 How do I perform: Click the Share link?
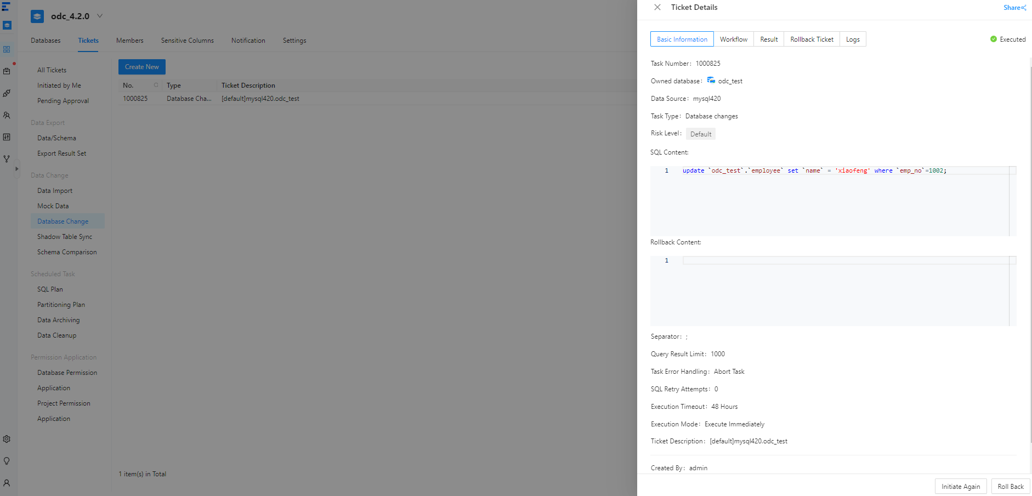click(1014, 8)
